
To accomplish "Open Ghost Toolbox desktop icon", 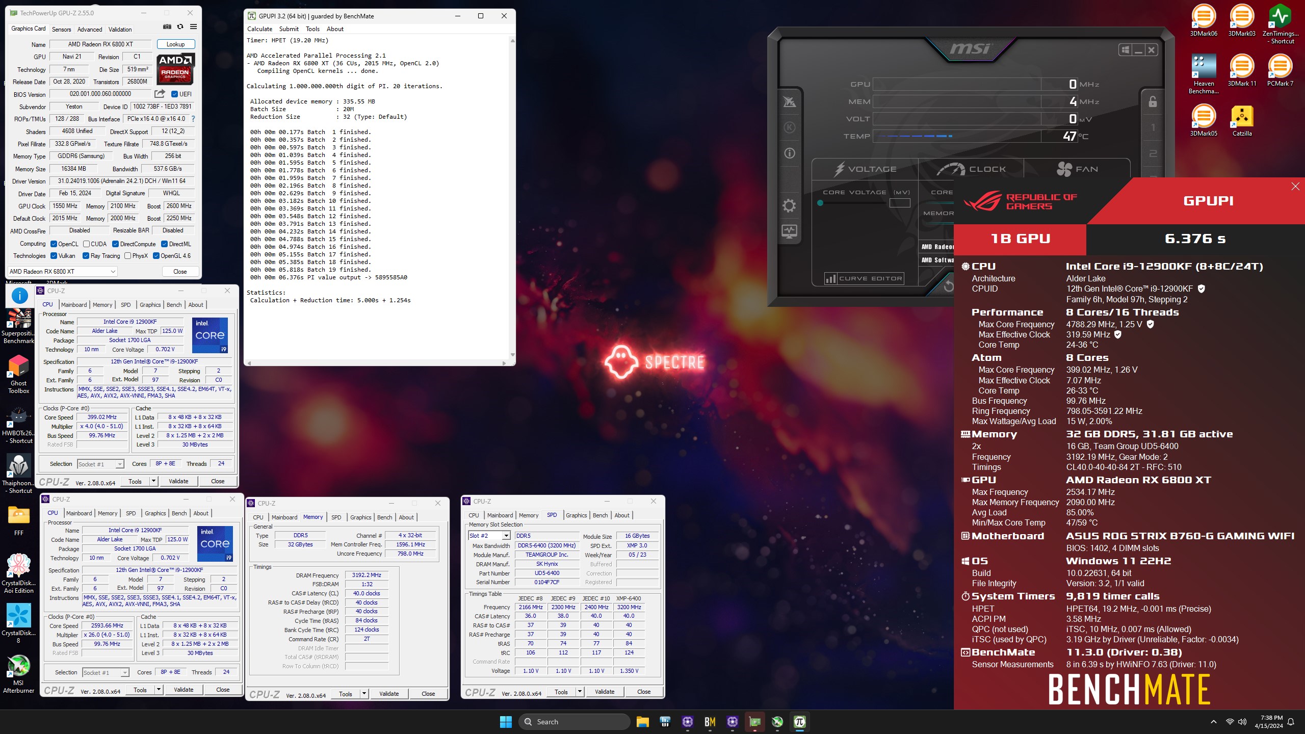I will [x=19, y=375].
